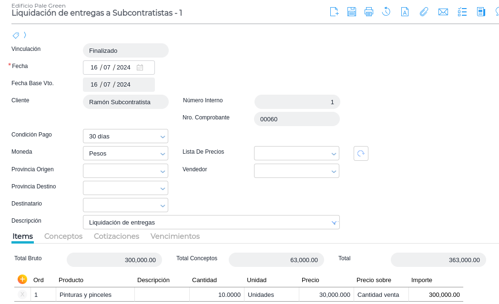This screenshot has width=499, height=304.
Task: Remove row 1 with the X button
Action: (22, 294)
